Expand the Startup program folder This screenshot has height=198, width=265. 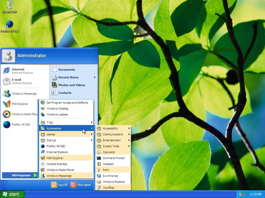[x=67, y=140]
